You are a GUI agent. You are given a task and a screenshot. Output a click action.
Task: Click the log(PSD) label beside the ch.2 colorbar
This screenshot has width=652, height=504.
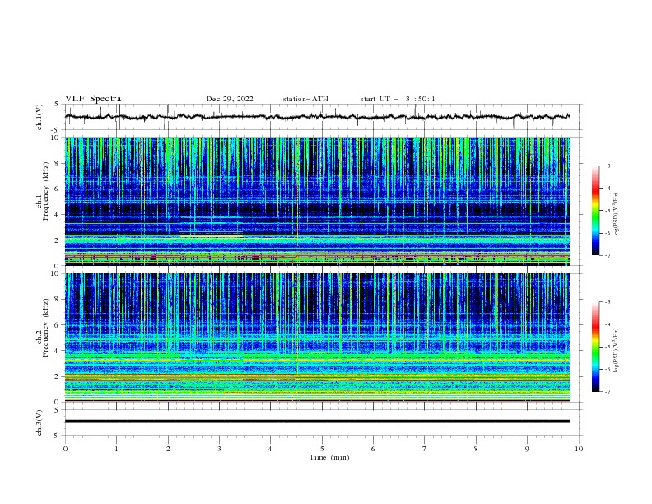[616, 351]
